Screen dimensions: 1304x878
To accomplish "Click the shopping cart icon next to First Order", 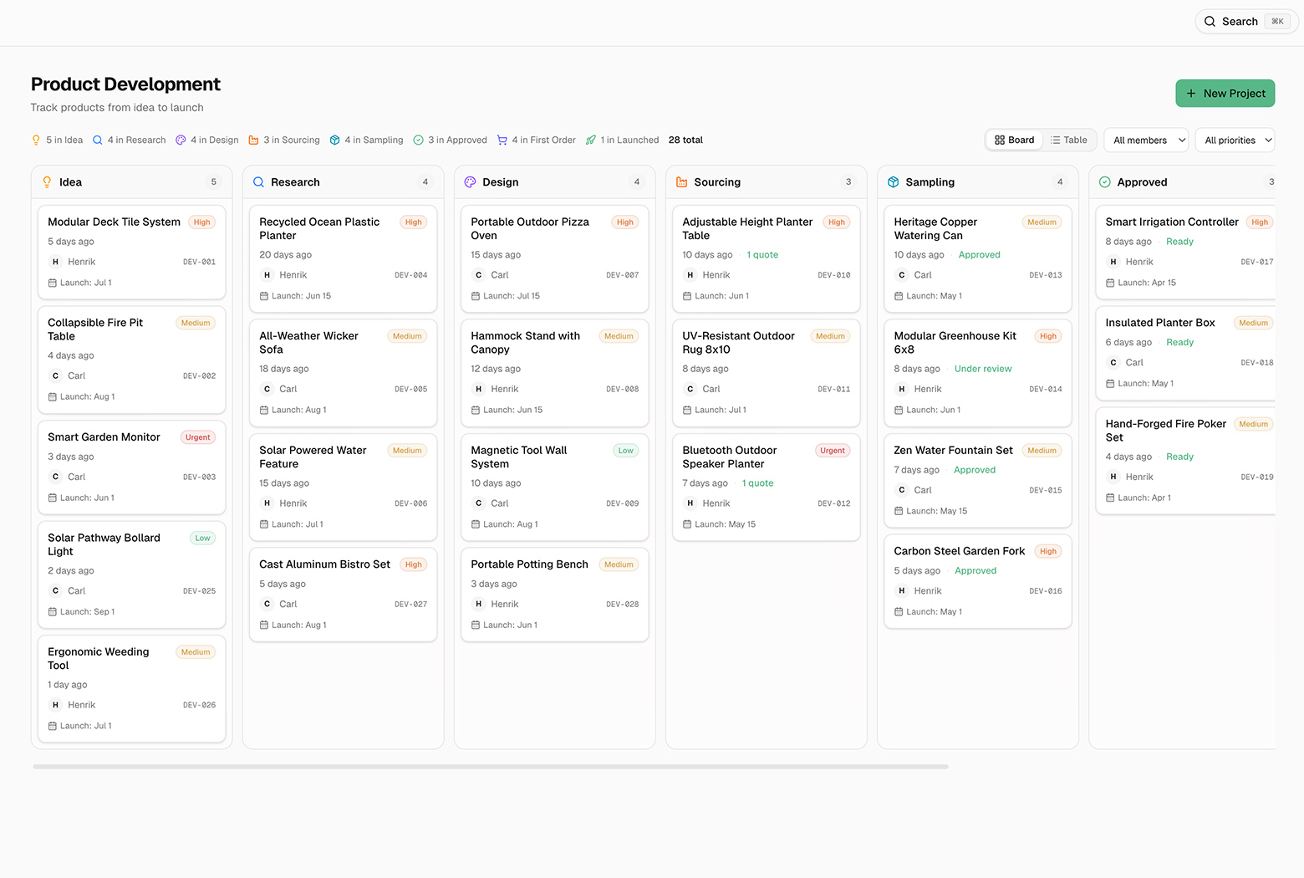I will click(502, 140).
